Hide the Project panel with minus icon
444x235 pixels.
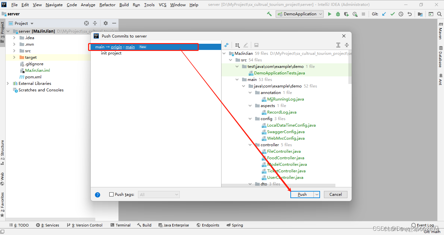coord(114,23)
